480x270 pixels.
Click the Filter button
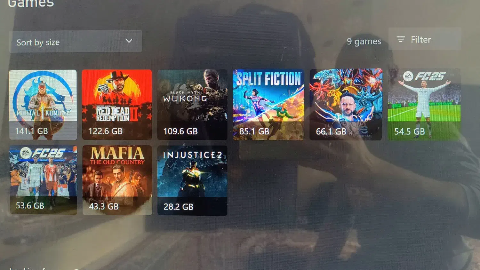click(425, 39)
